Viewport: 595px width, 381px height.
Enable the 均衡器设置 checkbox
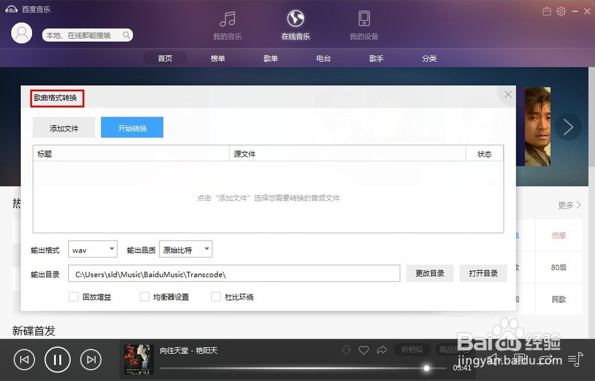pyautogui.click(x=145, y=296)
